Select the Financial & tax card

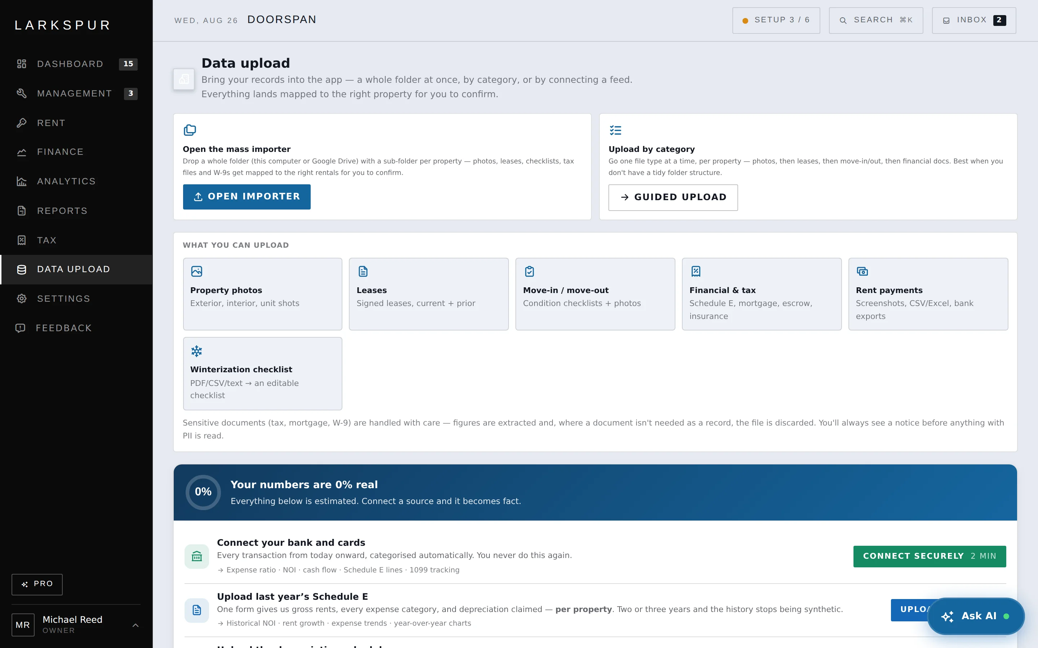pyautogui.click(x=762, y=294)
